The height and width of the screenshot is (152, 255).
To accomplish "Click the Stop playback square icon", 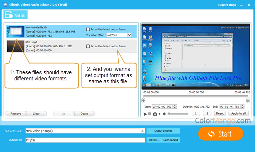I will (x=150, y=114).
